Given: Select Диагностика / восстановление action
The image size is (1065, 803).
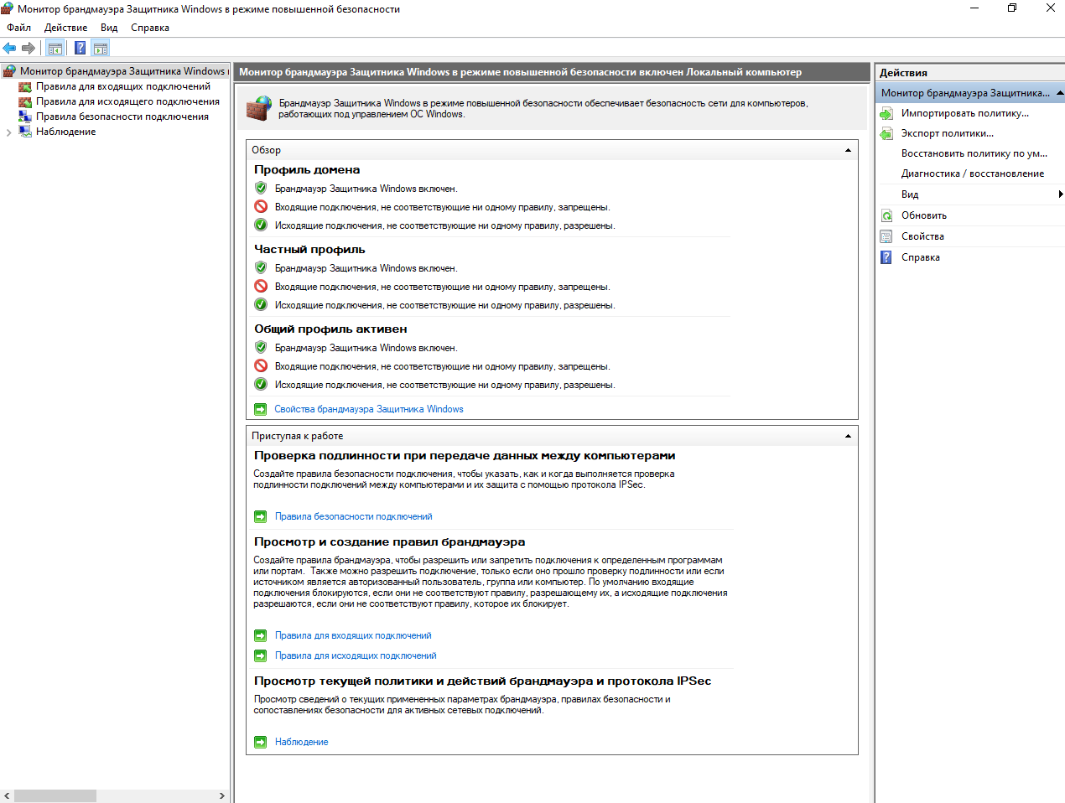Looking at the screenshot, I should click(973, 174).
